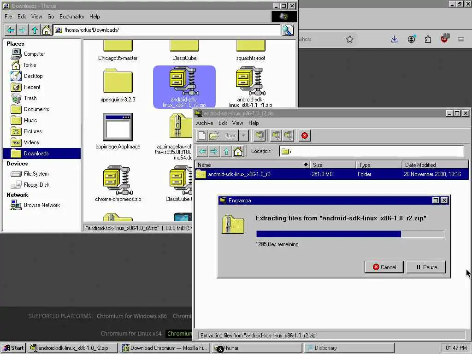Screen dimensions: 472x354
Task: Select the xpenguins-3.2.3 folder
Action: 118,85
